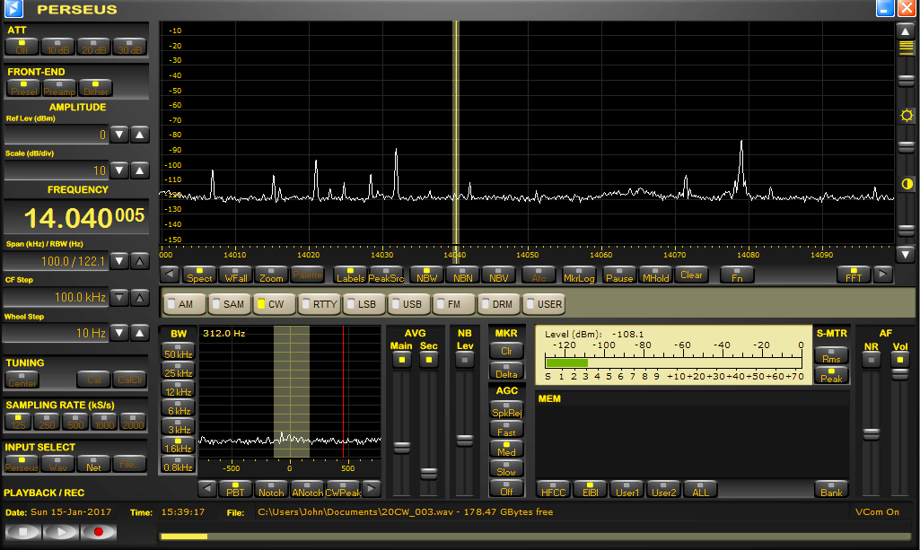Switch to the Spect spectrum view
920x550 pixels.
[x=199, y=275]
